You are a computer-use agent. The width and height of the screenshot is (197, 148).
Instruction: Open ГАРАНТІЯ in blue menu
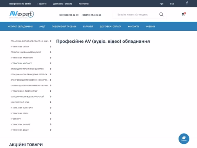click(x=88, y=26)
